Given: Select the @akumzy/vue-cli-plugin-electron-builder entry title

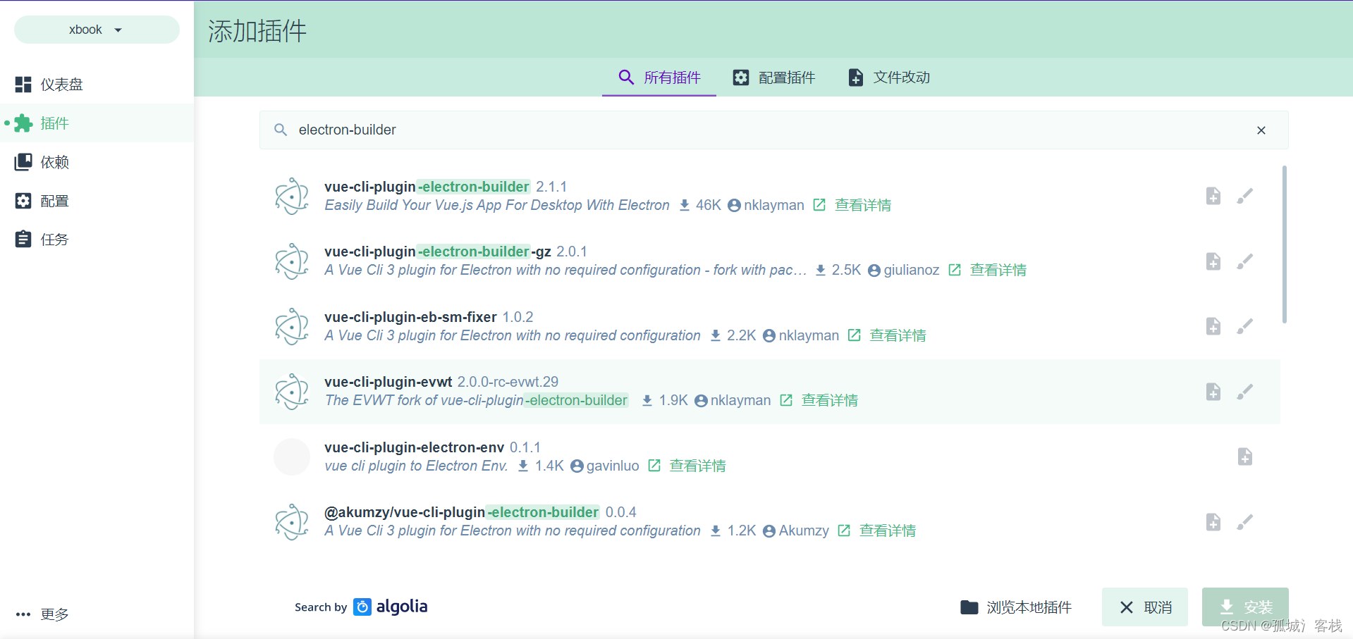Looking at the screenshot, I should pos(462,512).
